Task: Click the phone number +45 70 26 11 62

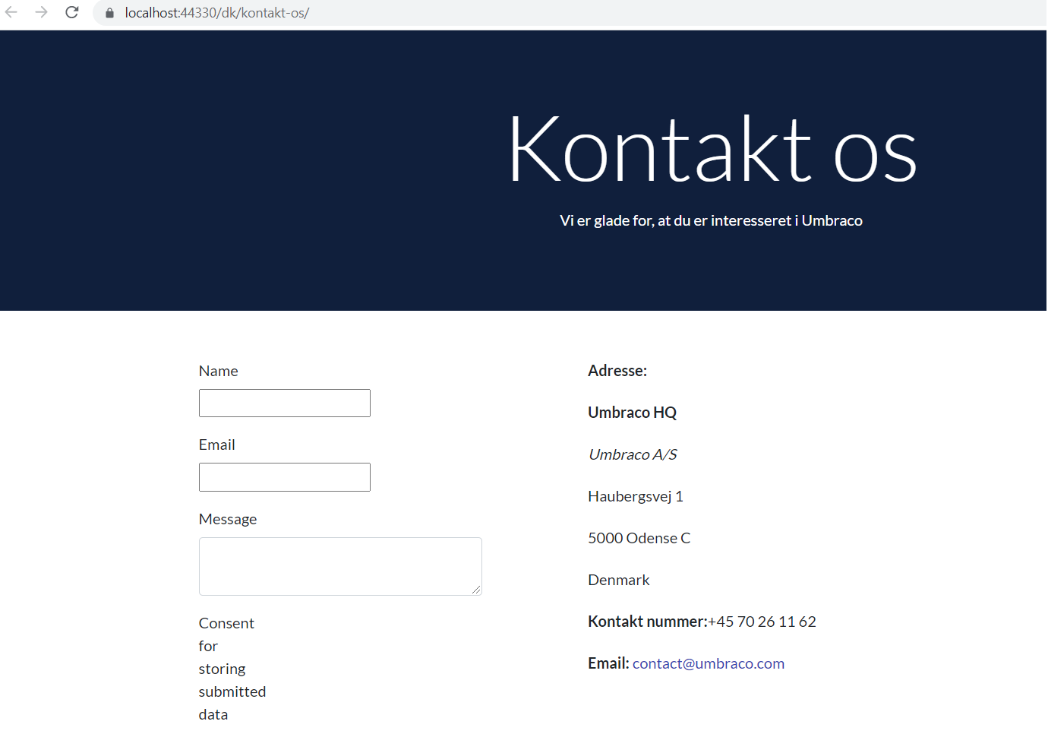Action: [x=762, y=622]
